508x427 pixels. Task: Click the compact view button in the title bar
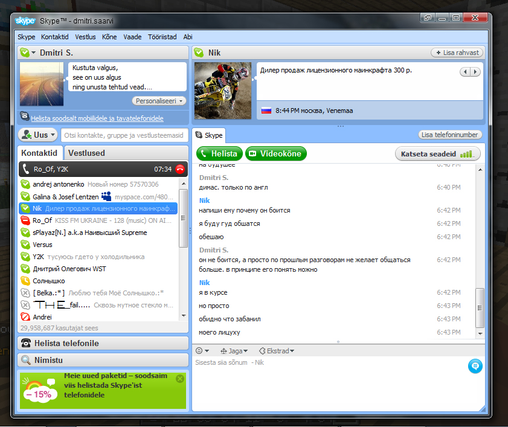coord(428,18)
